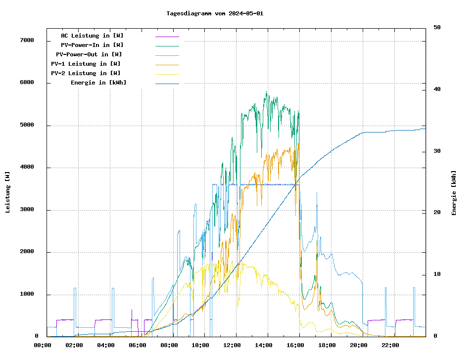Click the PV-2 Leistung legend label
The width and height of the screenshot is (475, 356).
click(x=86, y=73)
